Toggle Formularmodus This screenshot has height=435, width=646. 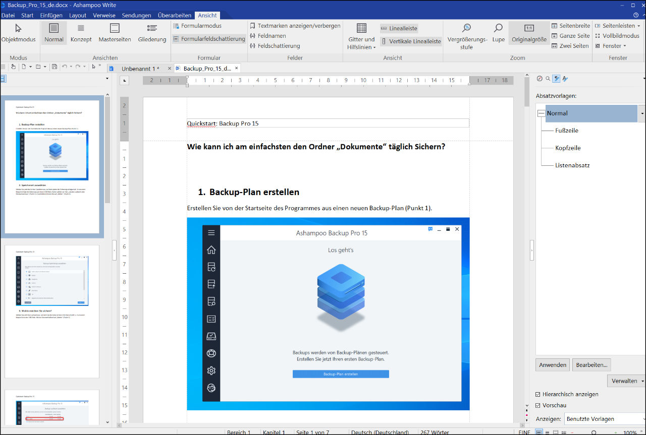coord(197,26)
